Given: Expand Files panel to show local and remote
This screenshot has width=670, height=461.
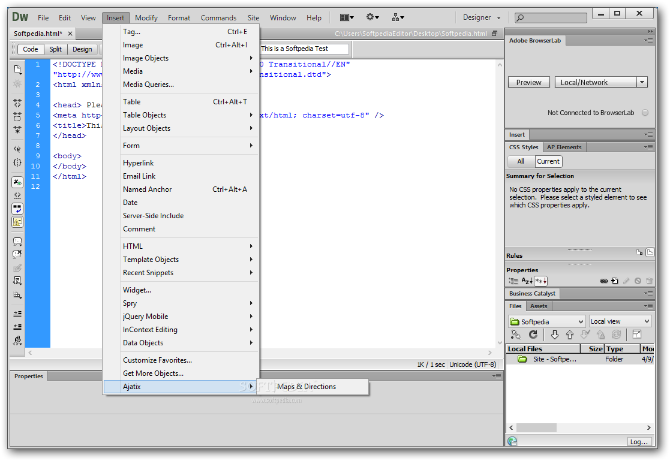Looking at the screenshot, I should [x=636, y=335].
